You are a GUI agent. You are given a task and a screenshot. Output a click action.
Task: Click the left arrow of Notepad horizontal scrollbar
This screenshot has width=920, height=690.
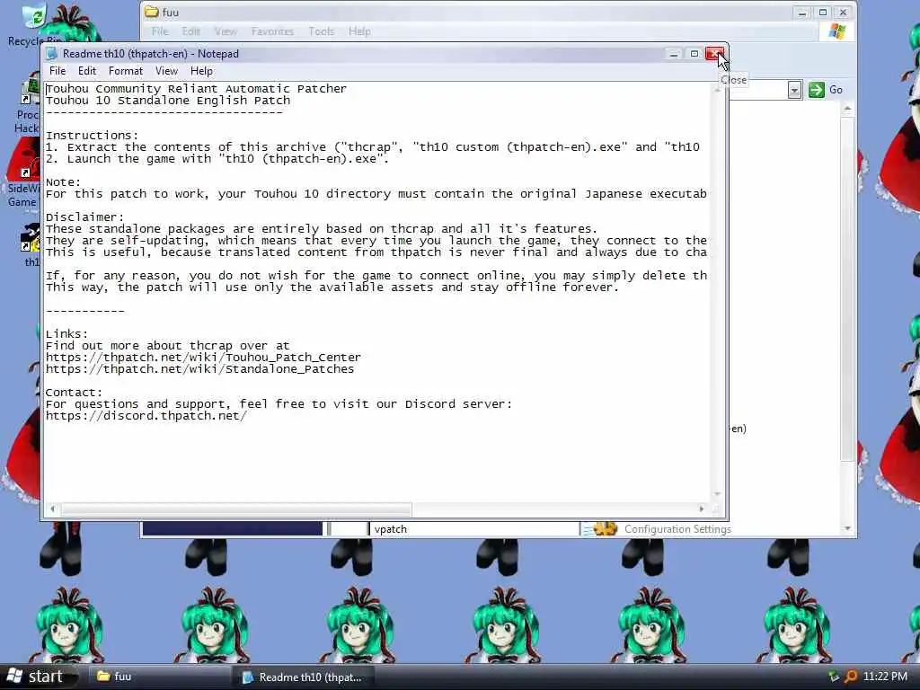click(53, 509)
